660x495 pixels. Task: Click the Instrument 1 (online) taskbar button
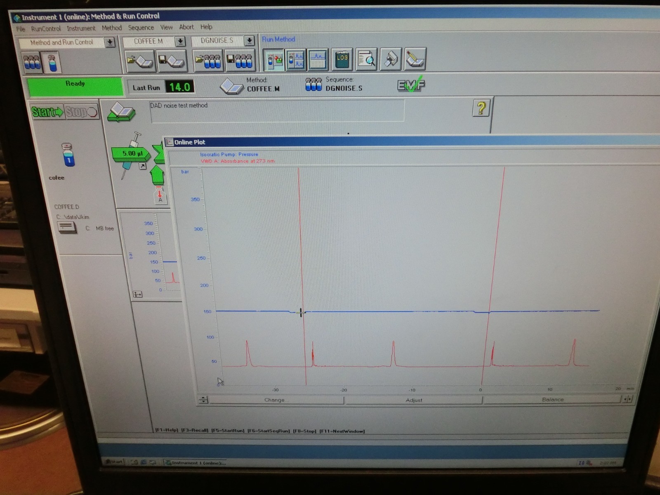pos(196,462)
